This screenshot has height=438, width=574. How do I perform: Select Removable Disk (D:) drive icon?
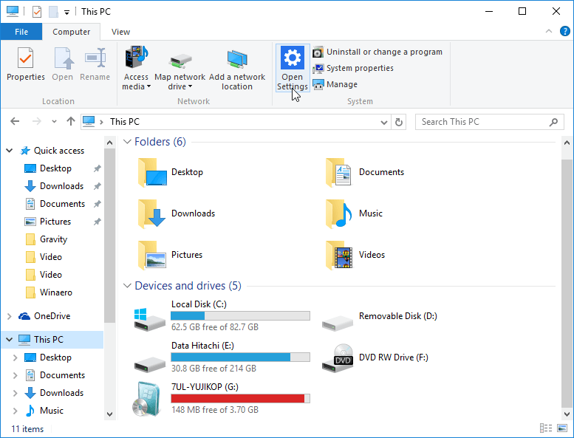click(337, 323)
